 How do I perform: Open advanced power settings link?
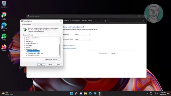pos(69,45)
